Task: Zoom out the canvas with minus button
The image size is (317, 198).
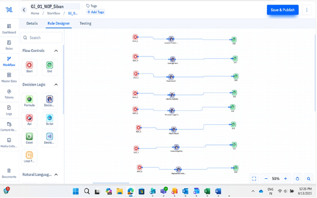Action: (266, 179)
